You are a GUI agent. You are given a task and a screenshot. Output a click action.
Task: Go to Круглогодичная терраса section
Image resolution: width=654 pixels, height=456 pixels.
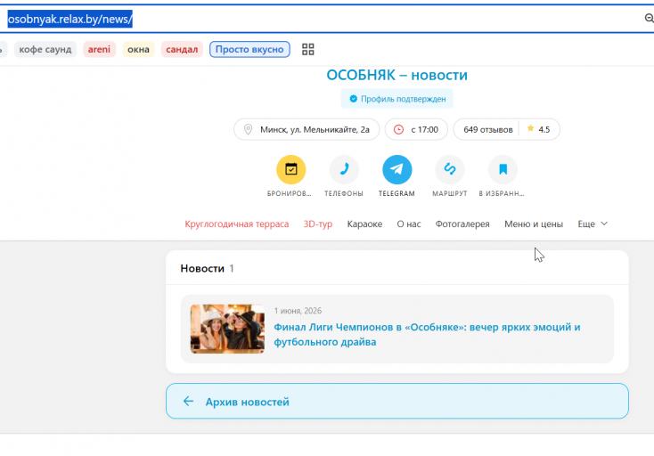pos(236,224)
